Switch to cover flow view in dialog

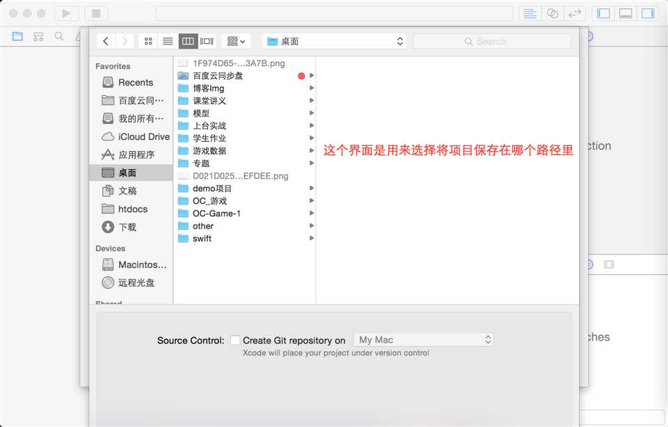click(x=207, y=41)
